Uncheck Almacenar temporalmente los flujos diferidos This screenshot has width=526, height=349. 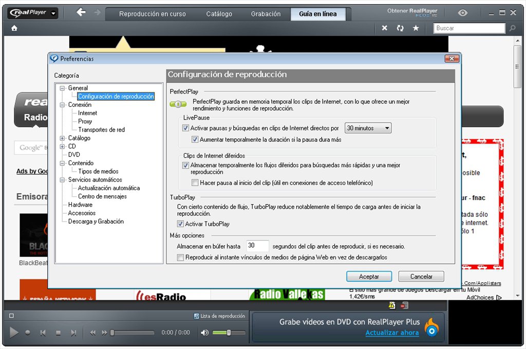(185, 165)
